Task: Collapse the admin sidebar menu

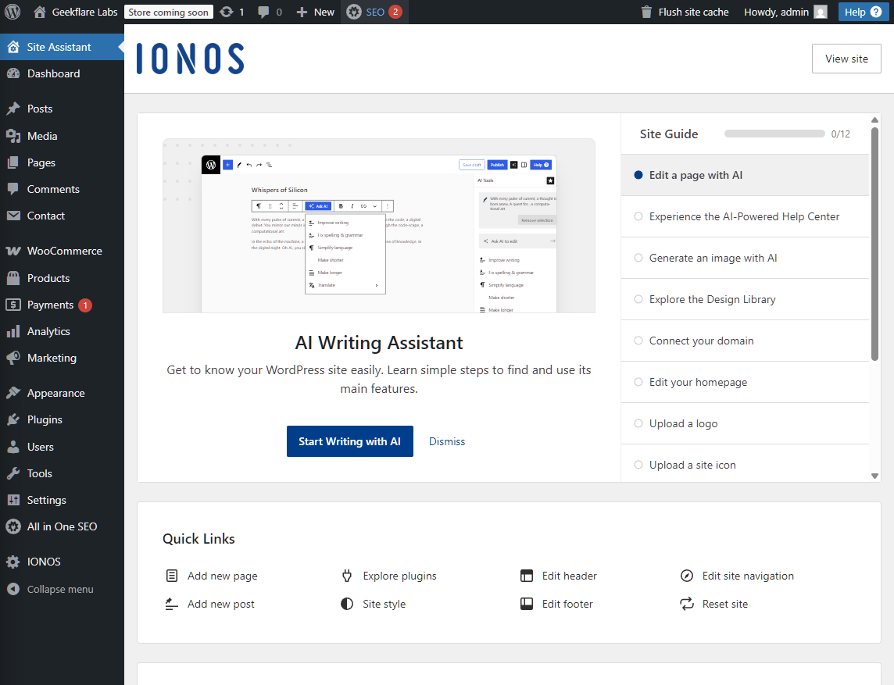Action: click(x=61, y=589)
